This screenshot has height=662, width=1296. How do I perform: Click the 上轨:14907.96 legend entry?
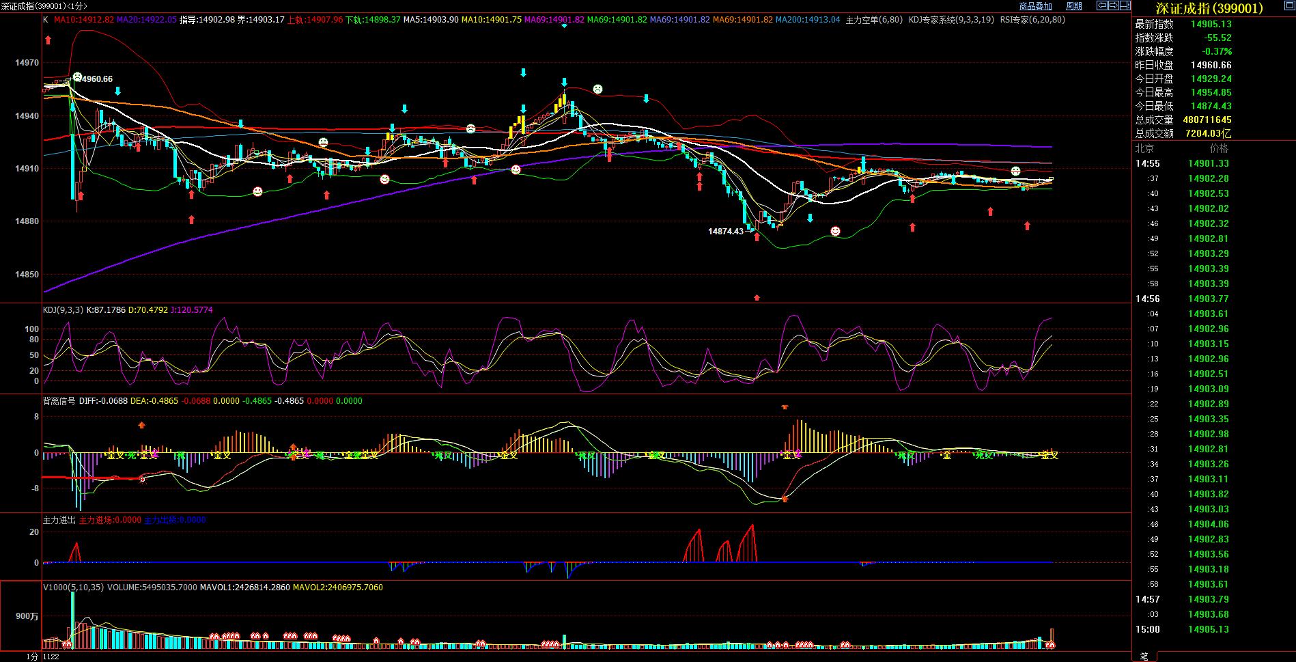315,20
